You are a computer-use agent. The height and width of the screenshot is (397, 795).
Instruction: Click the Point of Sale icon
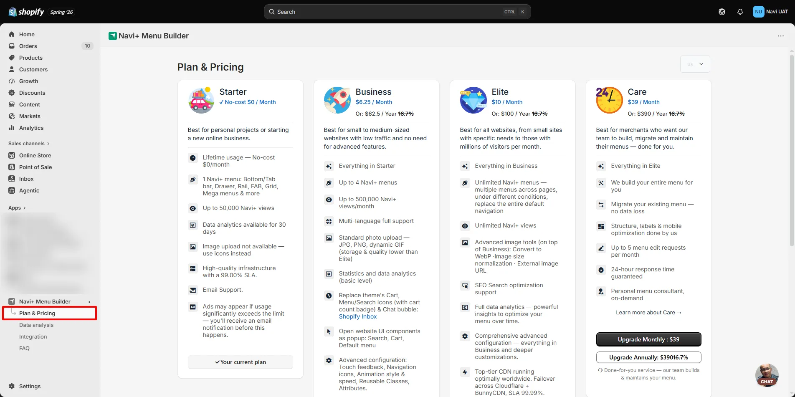click(12, 167)
